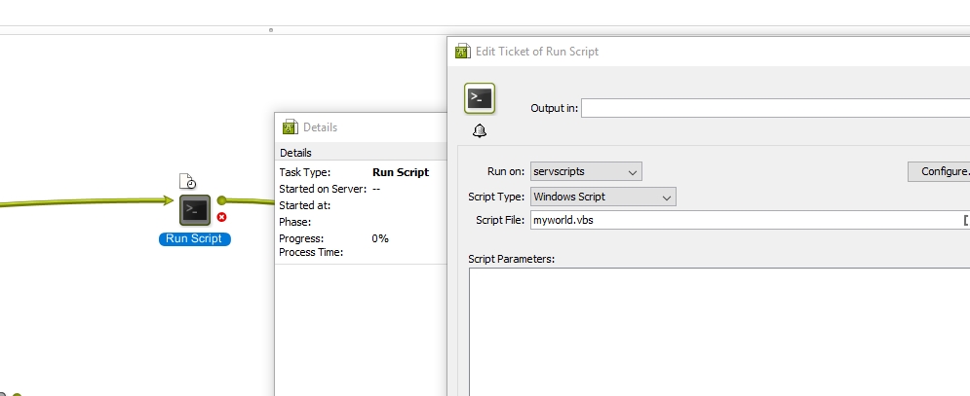This screenshot has height=396, width=970.
Task: Click into the Output in field
Action: coord(774,108)
